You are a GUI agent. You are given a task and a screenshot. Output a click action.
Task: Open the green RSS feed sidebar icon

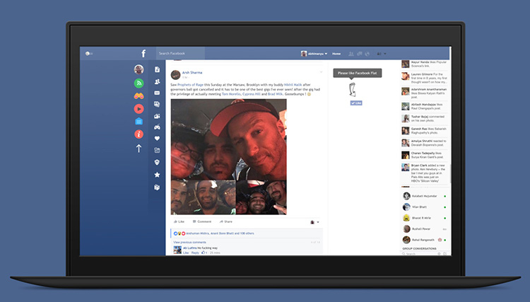pos(139,83)
